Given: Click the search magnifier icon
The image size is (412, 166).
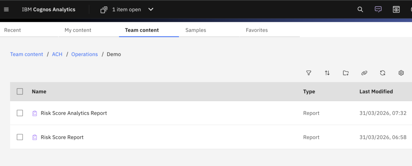Looking at the screenshot, I should click(x=360, y=10).
